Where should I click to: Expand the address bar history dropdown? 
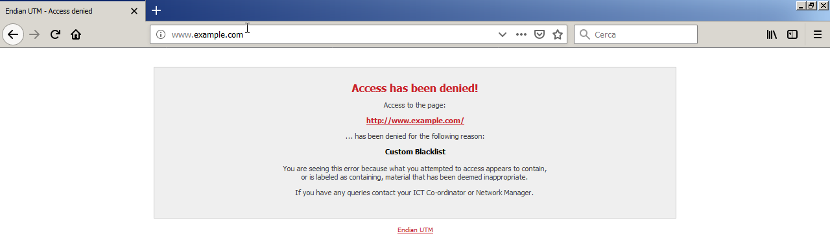click(x=502, y=34)
